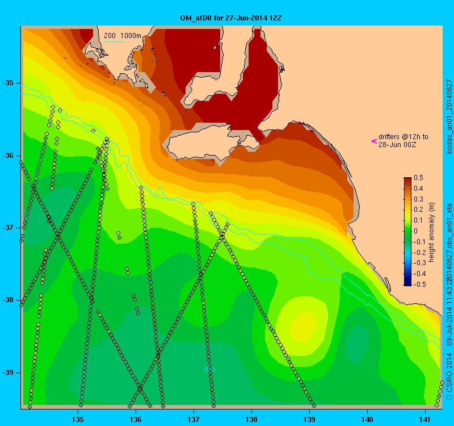Click the '0.2' color bar tick label
This screenshot has width=454, height=426.
coord(418,210)
